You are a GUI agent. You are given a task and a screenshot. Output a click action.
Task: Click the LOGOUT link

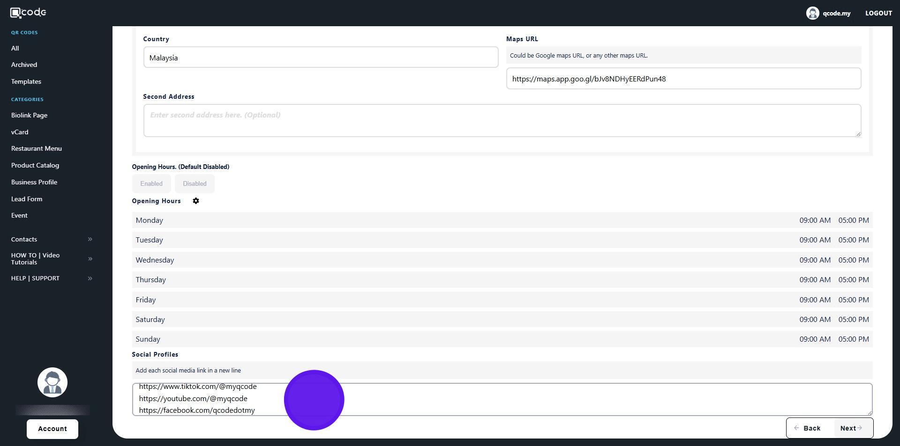tap(878, 13)
